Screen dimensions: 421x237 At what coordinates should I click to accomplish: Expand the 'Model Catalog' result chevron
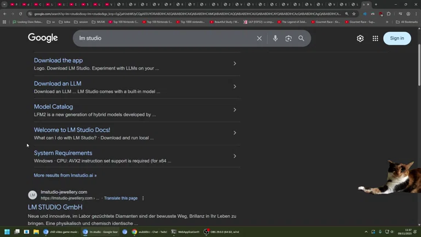235,110
